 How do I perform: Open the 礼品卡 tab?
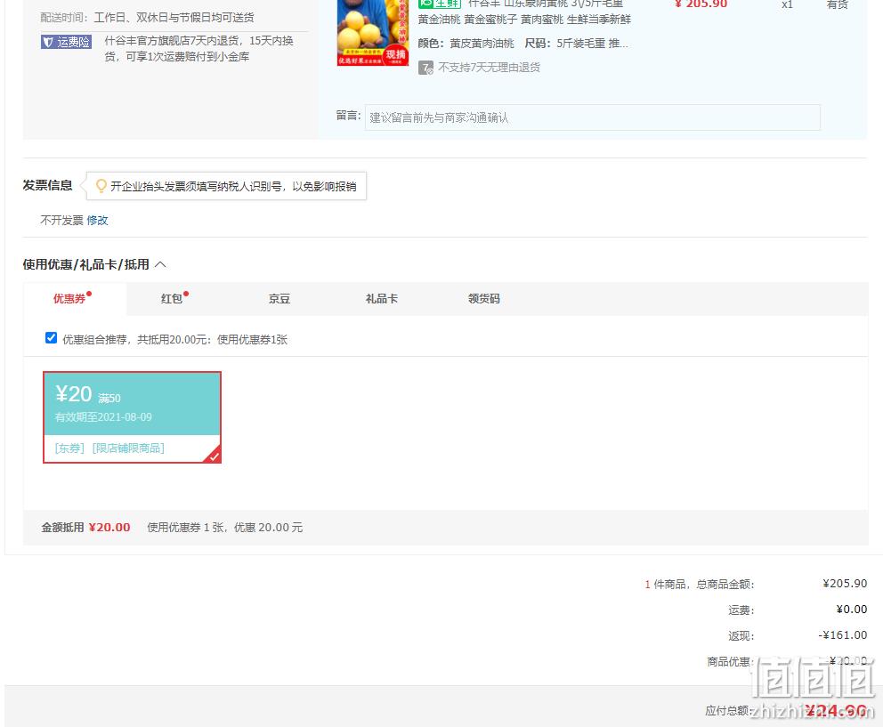click(382, 298)
